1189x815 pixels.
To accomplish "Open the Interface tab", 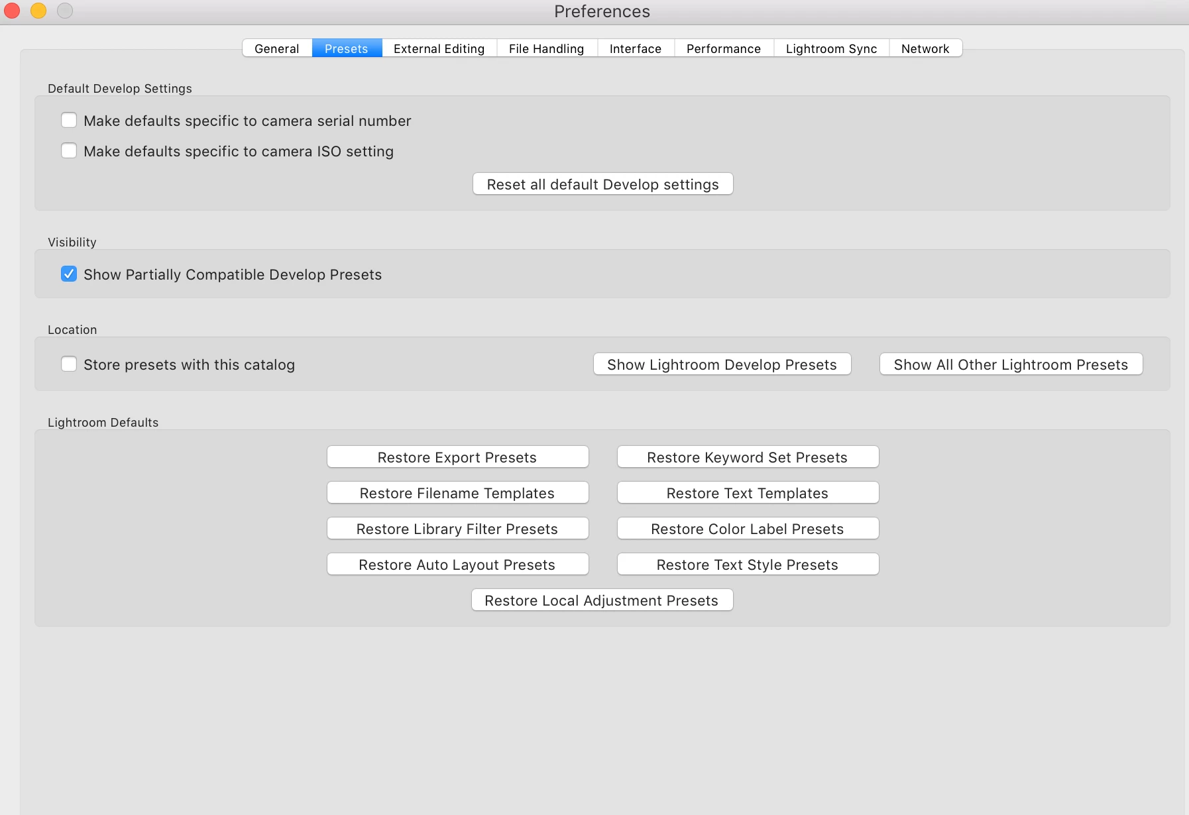I will [636, 48].
